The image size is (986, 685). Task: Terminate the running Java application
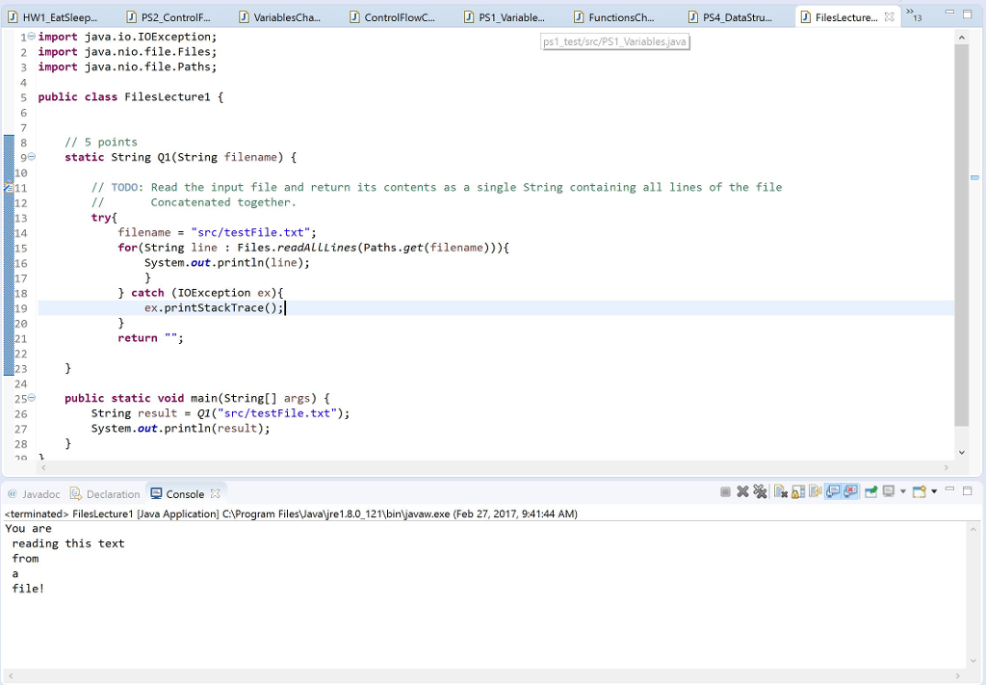point(724,491)
